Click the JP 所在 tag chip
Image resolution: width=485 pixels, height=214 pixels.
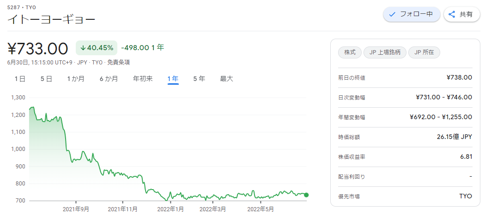pos(424,52)
